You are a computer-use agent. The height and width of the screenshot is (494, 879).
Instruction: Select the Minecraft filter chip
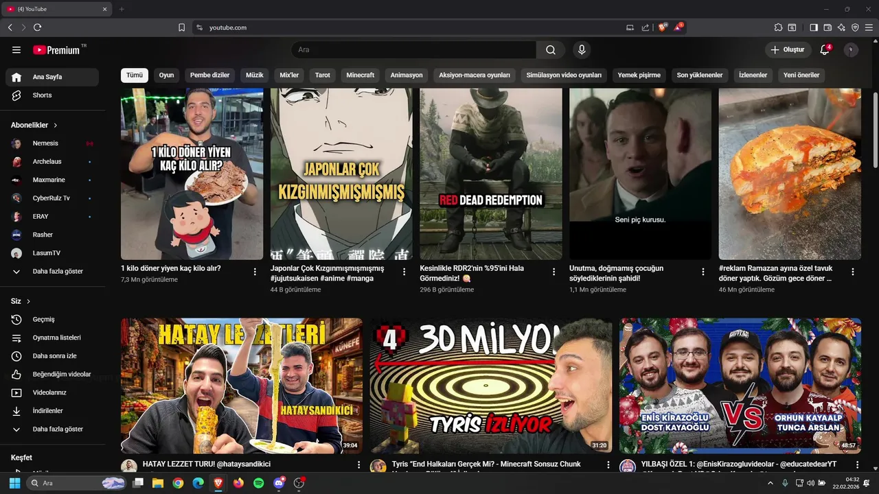[x=361, y=75]
